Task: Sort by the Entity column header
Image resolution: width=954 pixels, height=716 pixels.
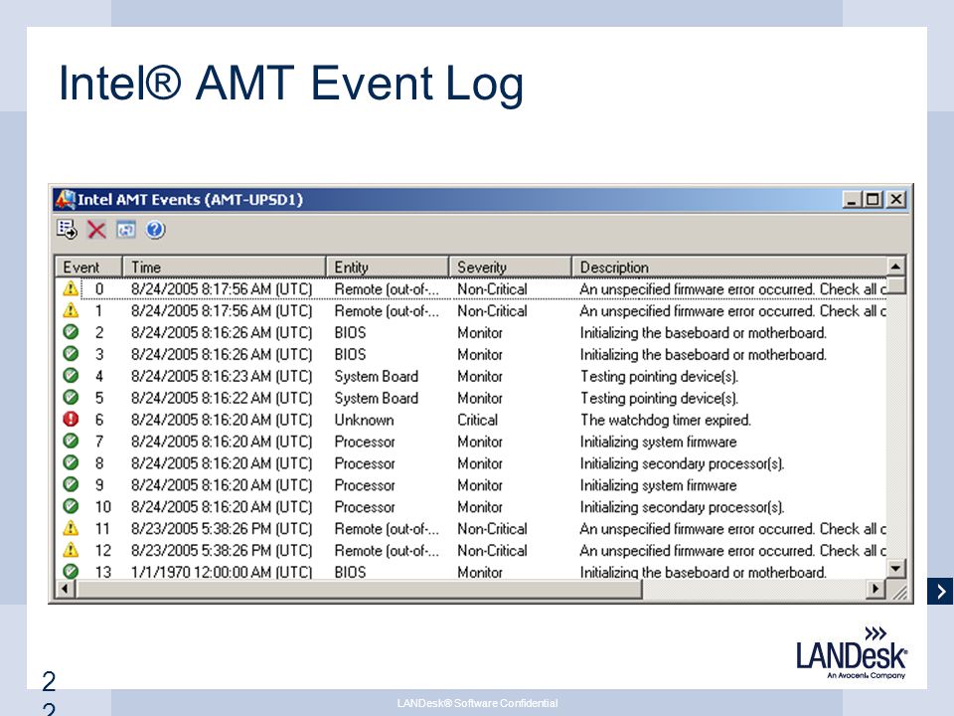Action: pyautogui.click(x=388, y=267)
